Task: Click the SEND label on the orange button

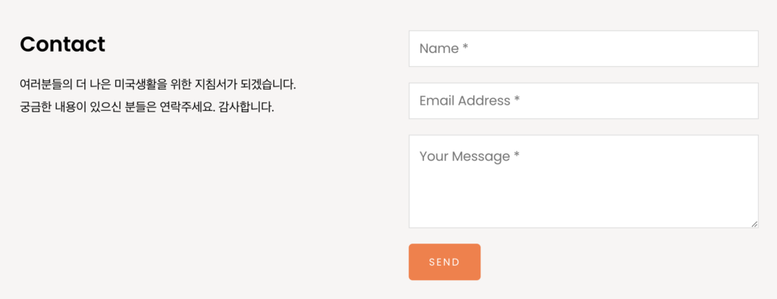Action: click(445, 263)
